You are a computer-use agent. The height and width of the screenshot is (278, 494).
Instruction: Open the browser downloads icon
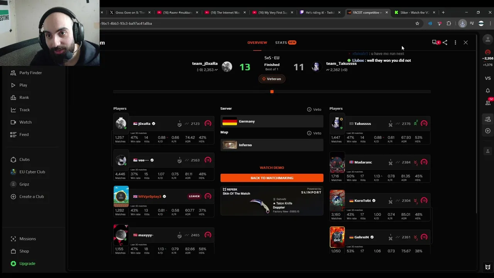coord(462,24)
